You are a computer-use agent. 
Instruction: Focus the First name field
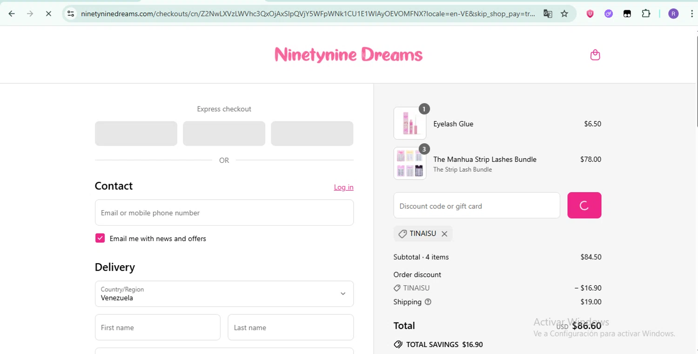[158, 327]
